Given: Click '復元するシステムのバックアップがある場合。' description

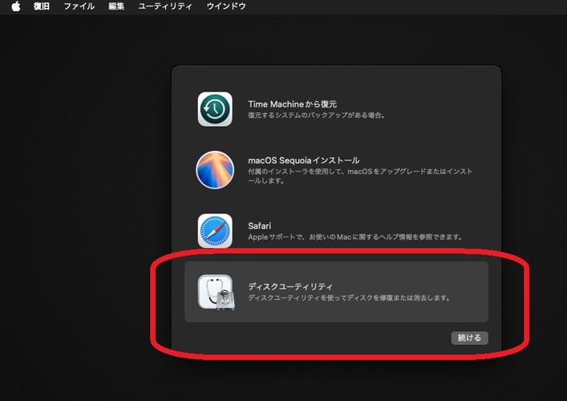Looking at the screenshot, I should pos(317,115).
